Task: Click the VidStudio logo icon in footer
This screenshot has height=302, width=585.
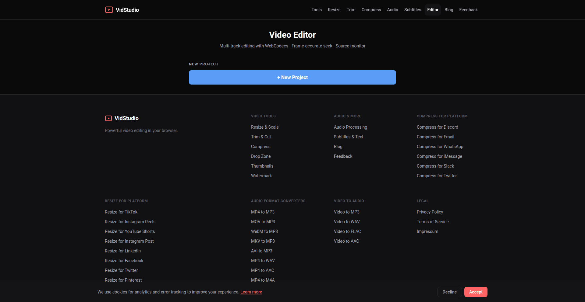Action: (108, 118)
